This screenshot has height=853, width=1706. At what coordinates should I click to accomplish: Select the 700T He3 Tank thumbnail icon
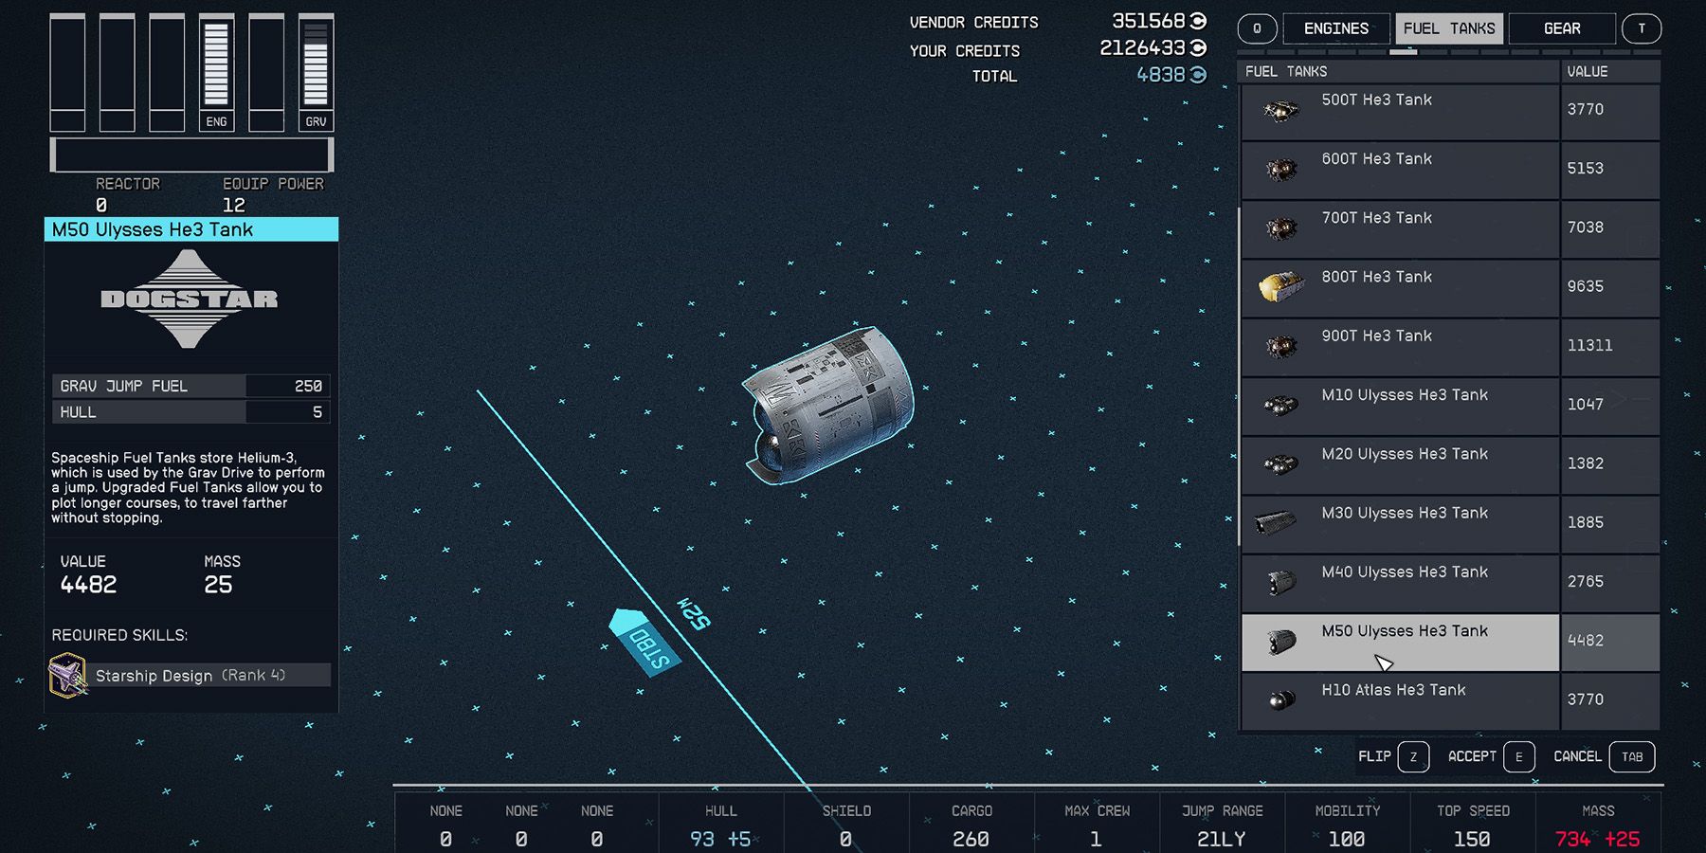pos(1280,229)
